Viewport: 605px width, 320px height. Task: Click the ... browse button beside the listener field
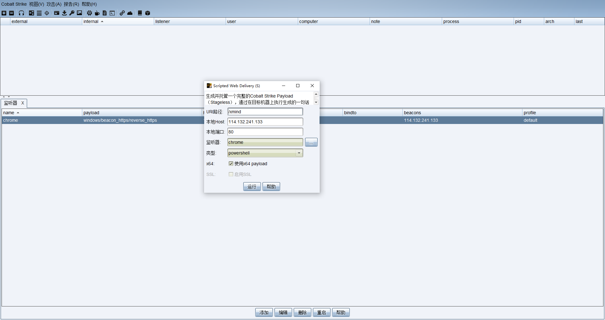[311, 142]
